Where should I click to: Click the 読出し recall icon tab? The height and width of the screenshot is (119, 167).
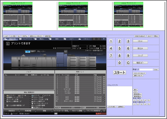coord(40,39)
